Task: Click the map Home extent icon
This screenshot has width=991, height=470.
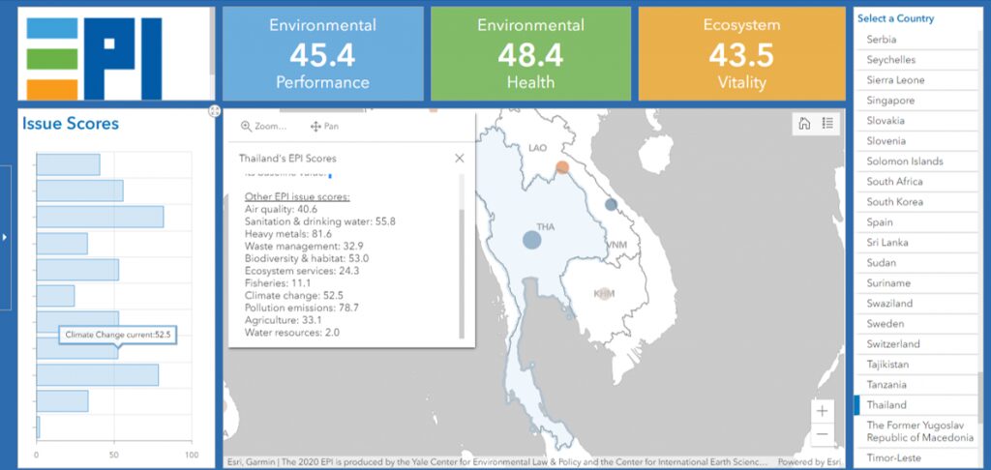Action: pyautogui.click(x=803, y=123)
